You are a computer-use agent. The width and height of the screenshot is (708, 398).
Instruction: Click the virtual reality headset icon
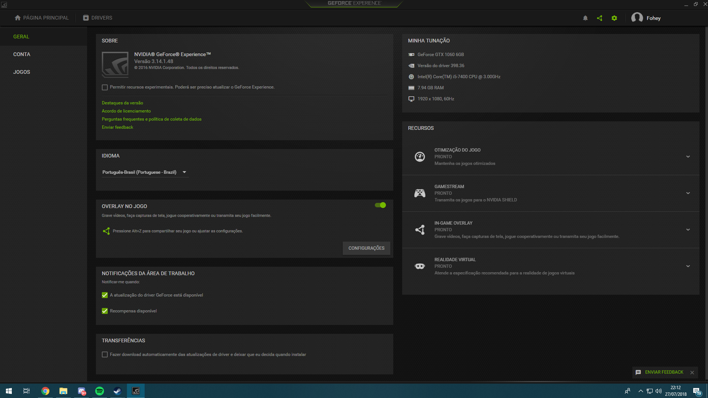coord(420,266)
